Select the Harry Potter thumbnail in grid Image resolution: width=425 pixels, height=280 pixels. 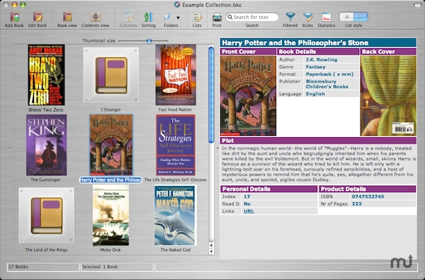(111, 145)
